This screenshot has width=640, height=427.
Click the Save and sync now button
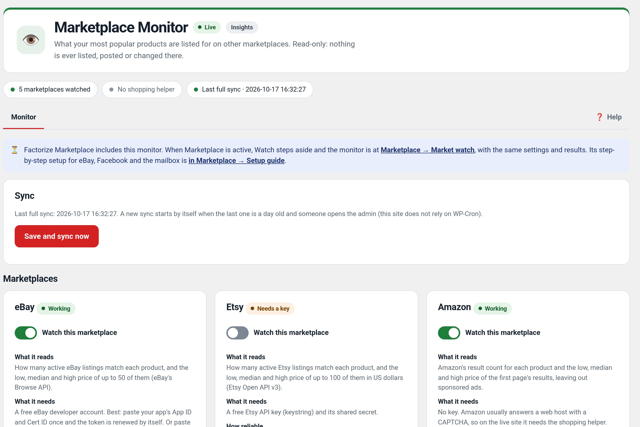click(57, 236)
